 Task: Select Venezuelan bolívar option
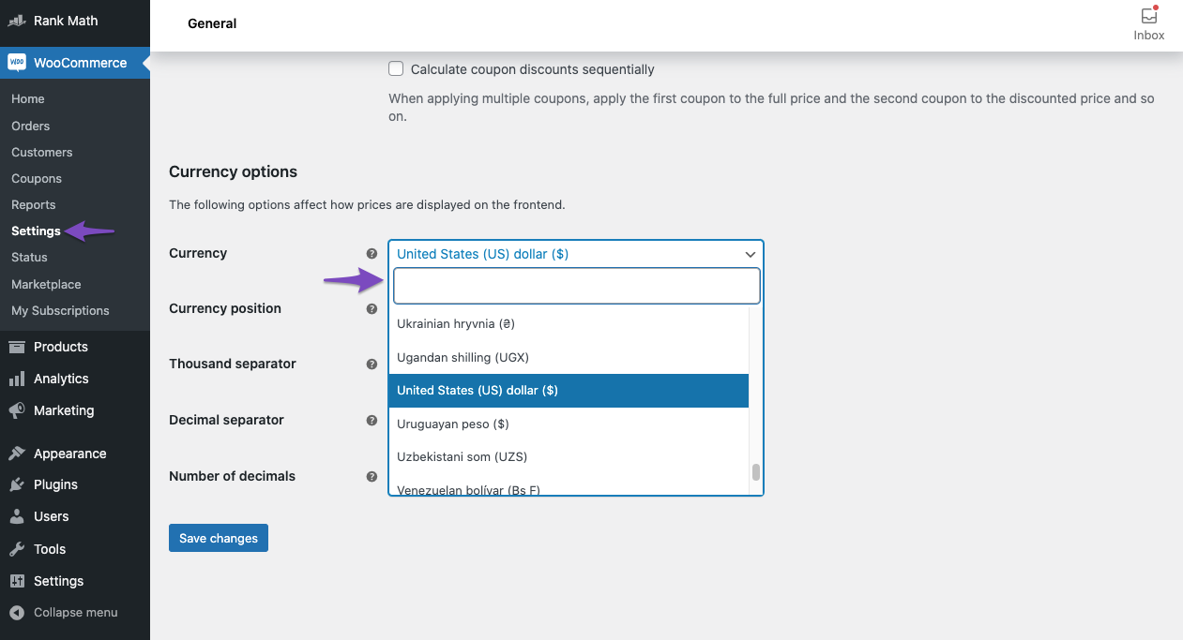[x=569, y=484]
